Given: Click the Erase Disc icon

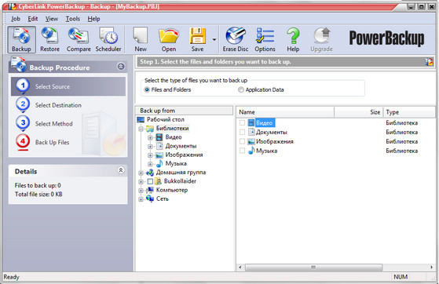Looking at the screenshot, I should click(236, 39).
